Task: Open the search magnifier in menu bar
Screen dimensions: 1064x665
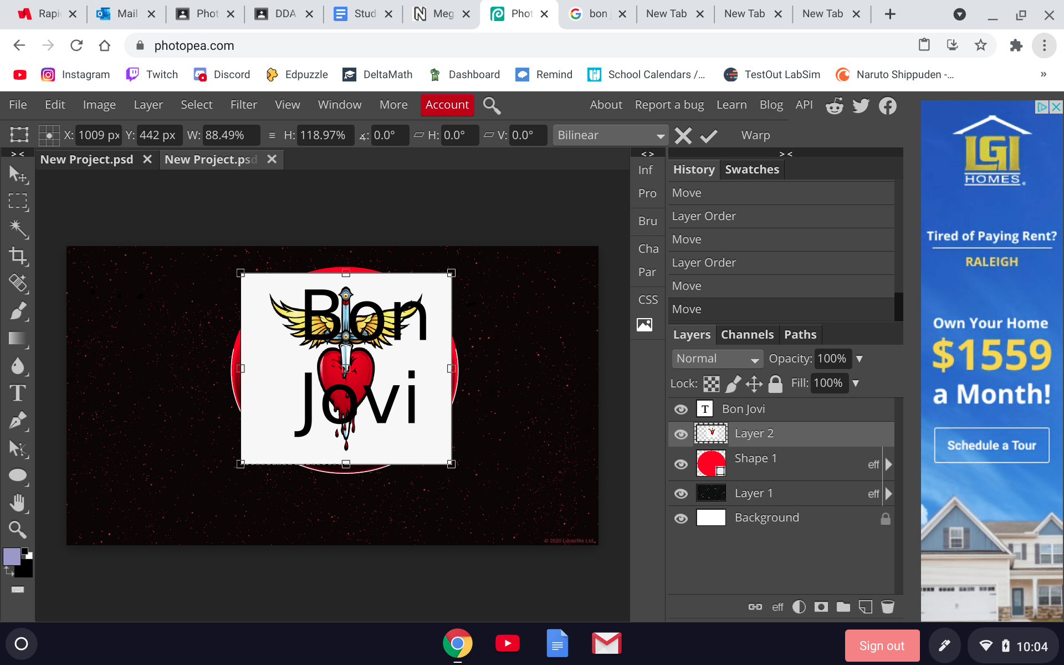Action: 492,105
